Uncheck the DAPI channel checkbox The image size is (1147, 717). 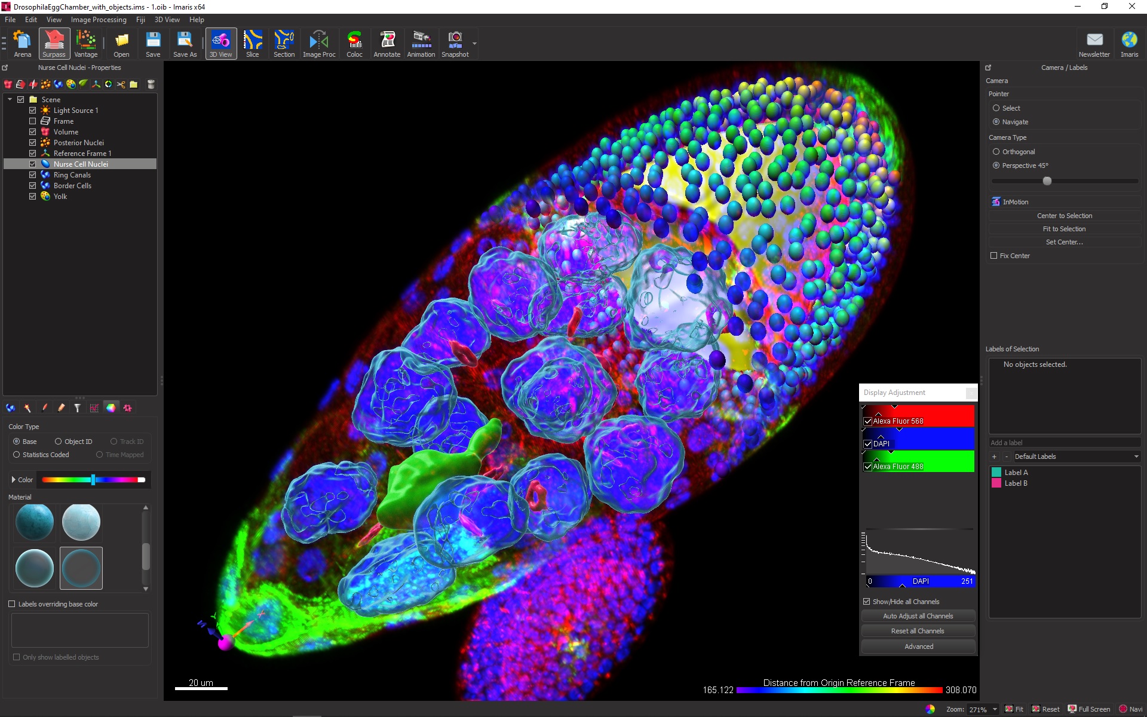point(868,444)
